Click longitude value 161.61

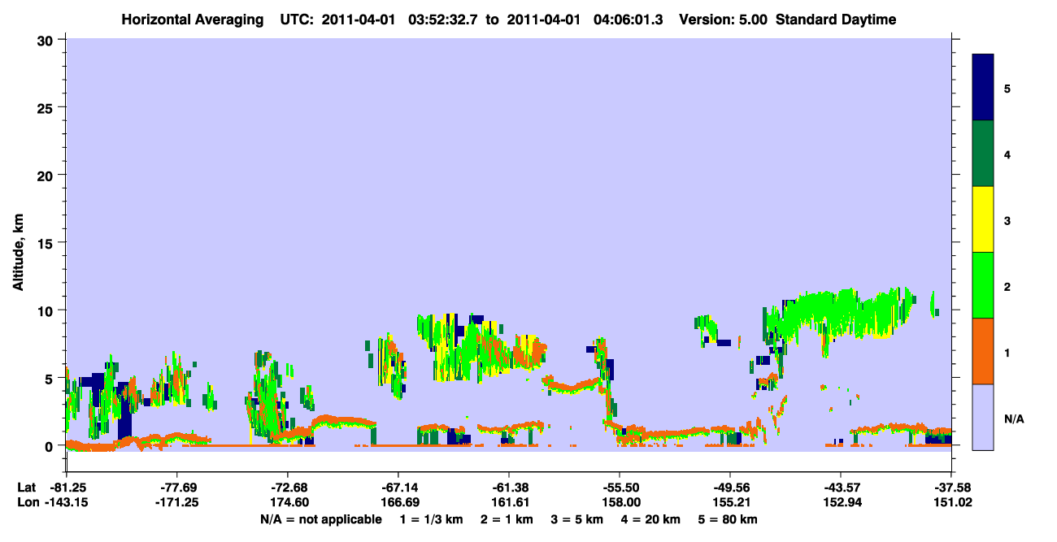pos(509,502)
